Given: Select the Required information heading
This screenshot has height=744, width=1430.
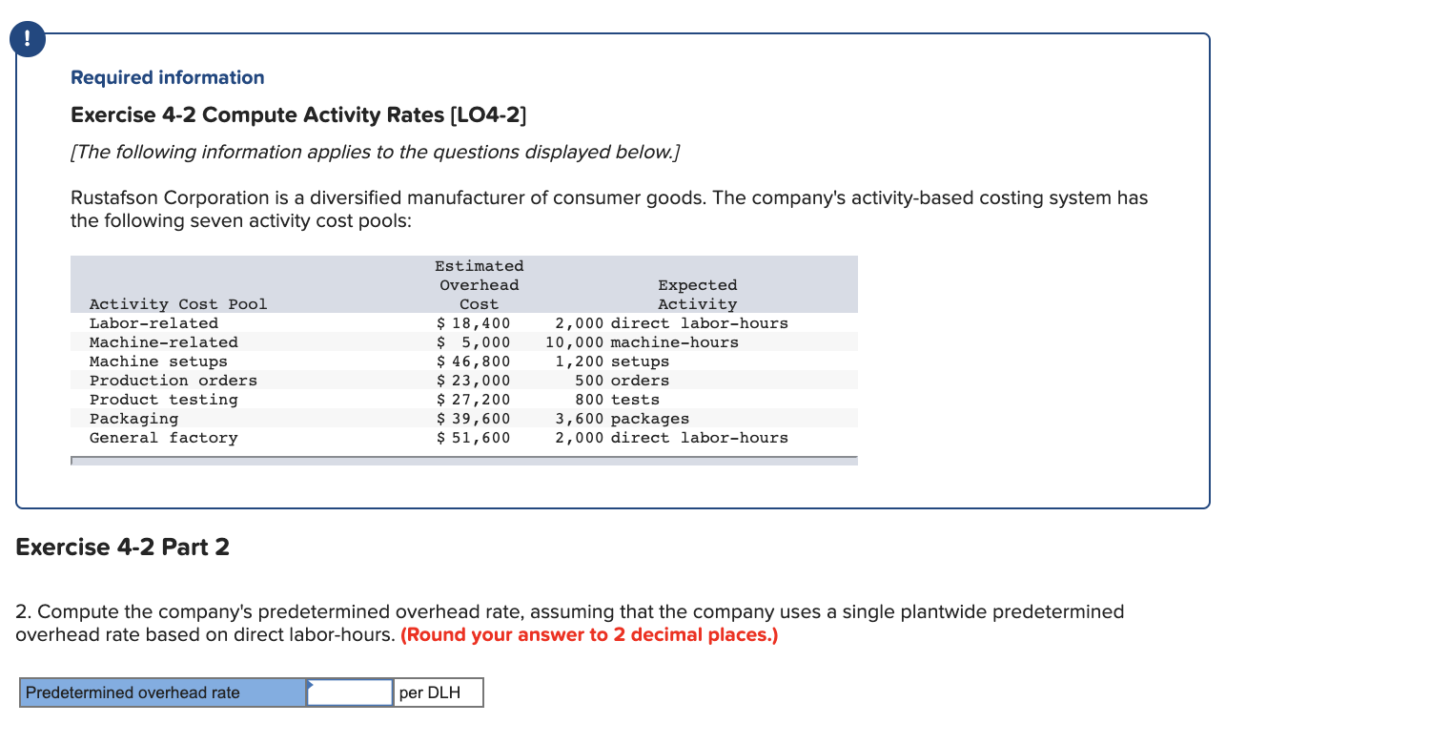Looking at the screenshot, I should coord(167,77).
